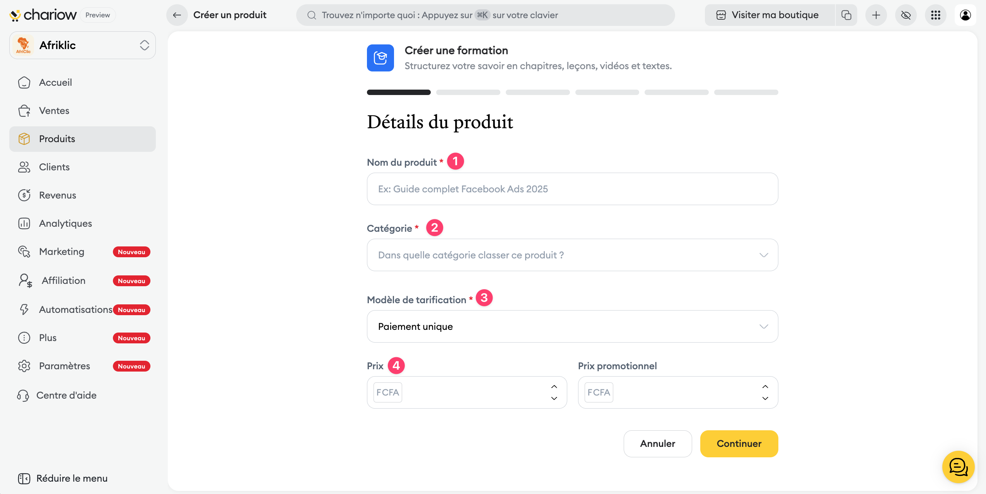986x494 pixels.
Task: Click the second progress step bar
Action: point(468,92)
